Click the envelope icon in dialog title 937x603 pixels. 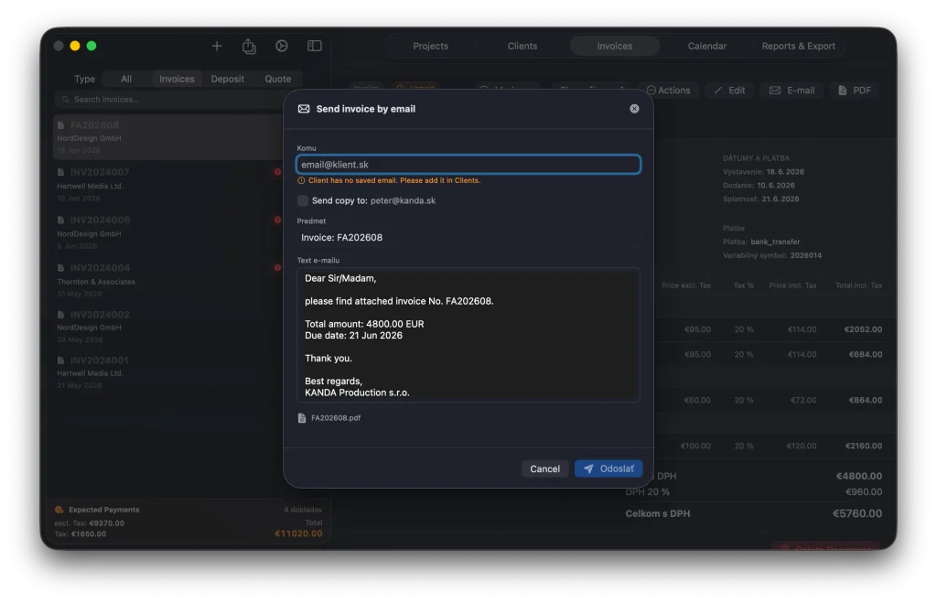click(x=304, y=109)
